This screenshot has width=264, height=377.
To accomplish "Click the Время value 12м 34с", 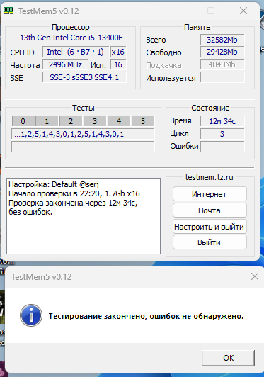I will (x=222, y=121).
